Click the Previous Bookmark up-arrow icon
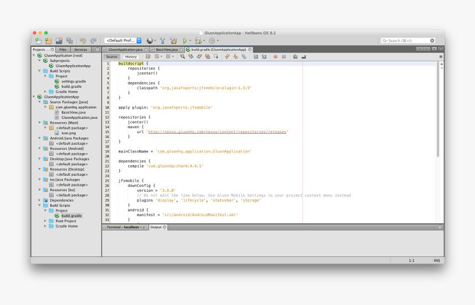 [227, 57]
